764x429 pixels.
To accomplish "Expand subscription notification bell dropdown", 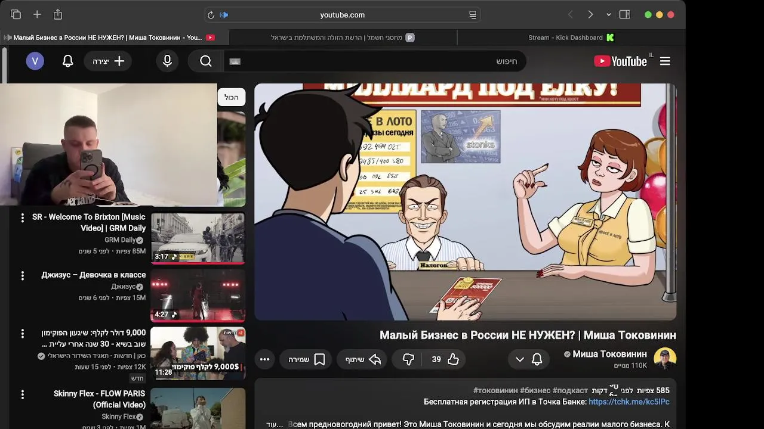I will [528, 359].
